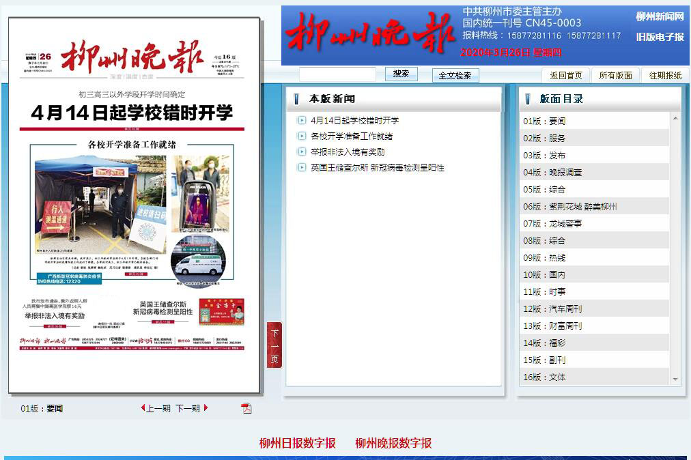Click play icon beside 举报非法入境有奖励

click(x=302, y=152)
